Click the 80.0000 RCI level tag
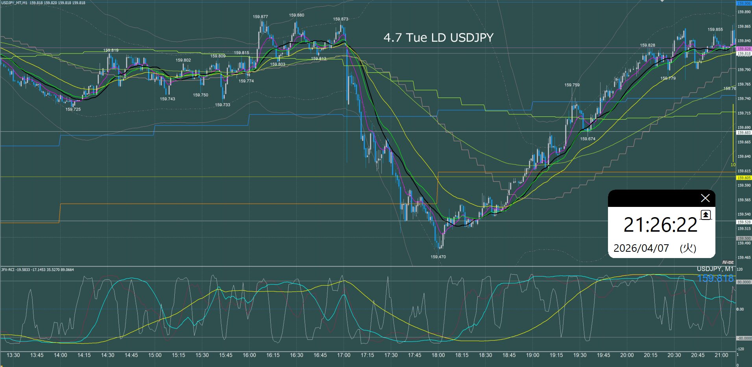The height and width of the screenshot is (367, 752). 744,282
